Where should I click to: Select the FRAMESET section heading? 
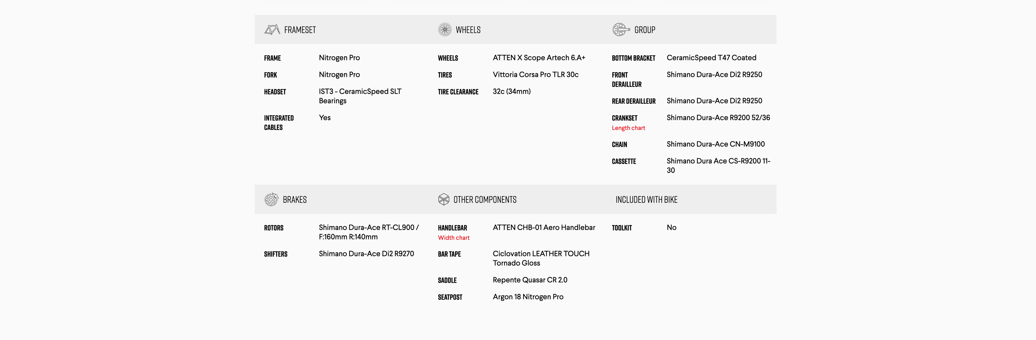pos(300,30)
